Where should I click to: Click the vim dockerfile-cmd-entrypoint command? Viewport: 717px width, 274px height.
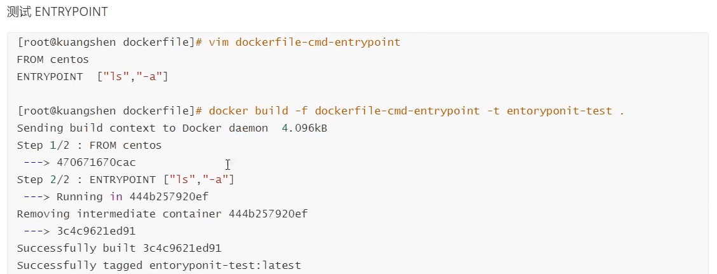point(304,43)
